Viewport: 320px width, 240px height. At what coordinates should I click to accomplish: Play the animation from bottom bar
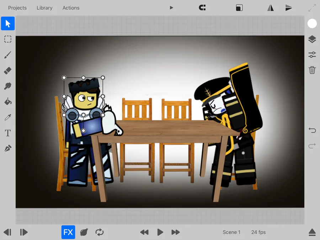coord(160,232)
